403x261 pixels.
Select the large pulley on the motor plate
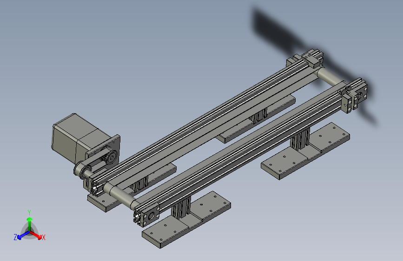(111, 157)
